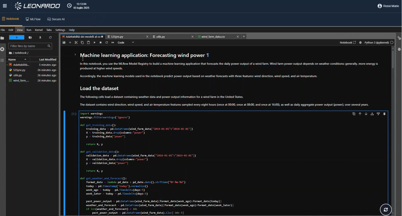Restart kernel and run all cells
The width and height of the screenshot is (402, 216).
pos(113,43)
